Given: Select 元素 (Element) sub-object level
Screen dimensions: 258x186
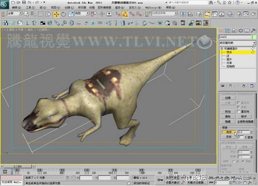Looking at the screenshot, I should [229, 63].
